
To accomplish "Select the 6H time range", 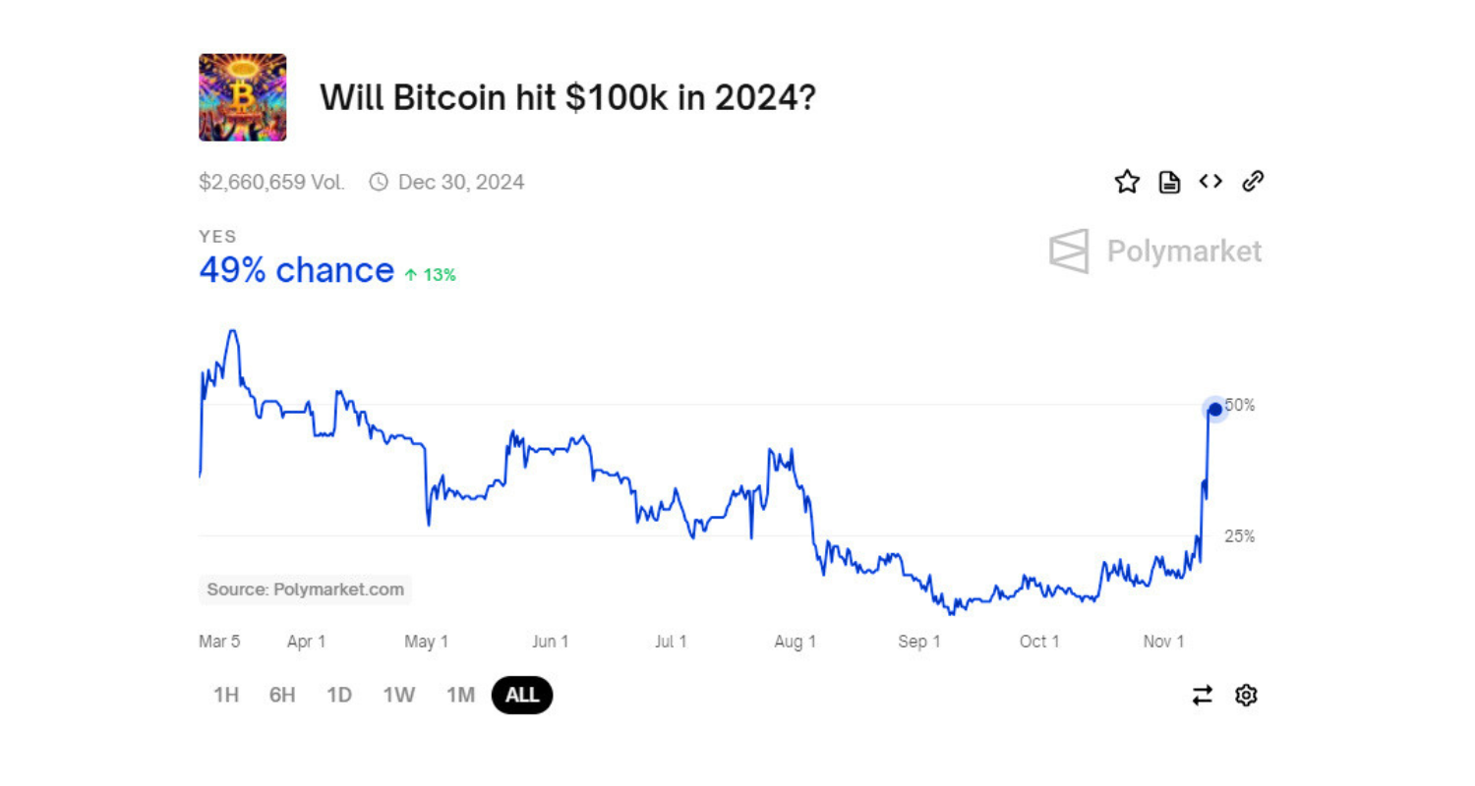I will point(282,696).
